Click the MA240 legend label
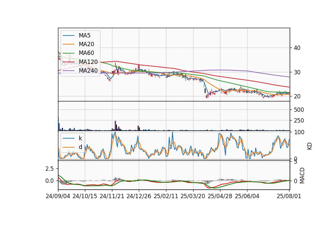 (88, 71)
